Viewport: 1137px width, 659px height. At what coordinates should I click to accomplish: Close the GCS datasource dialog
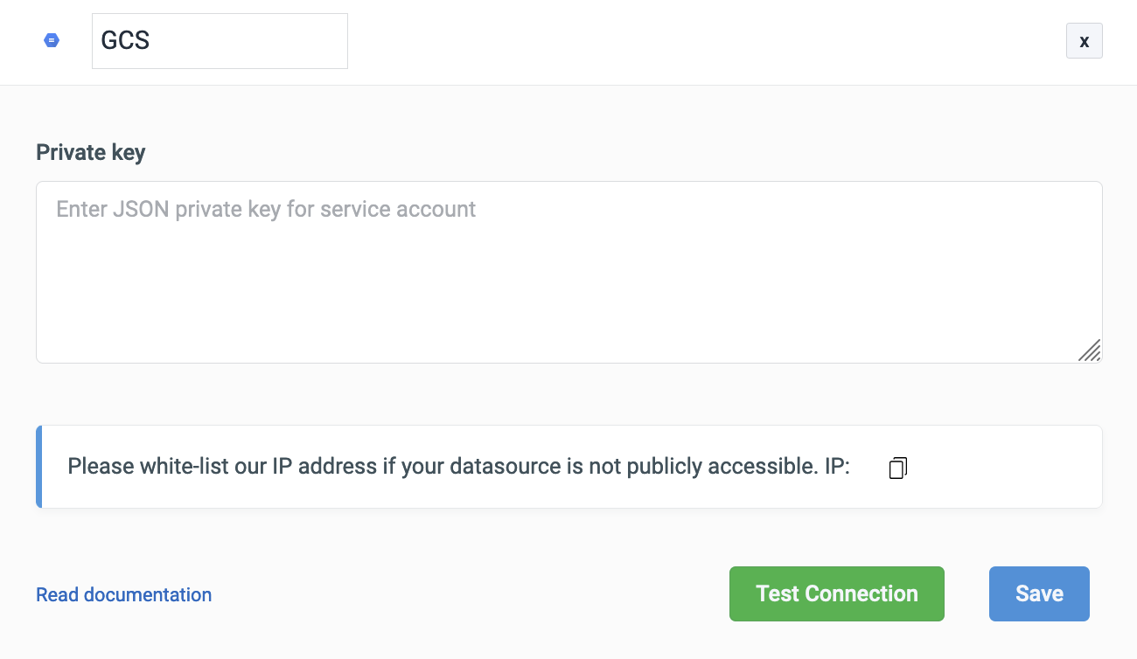point(1084,41)
